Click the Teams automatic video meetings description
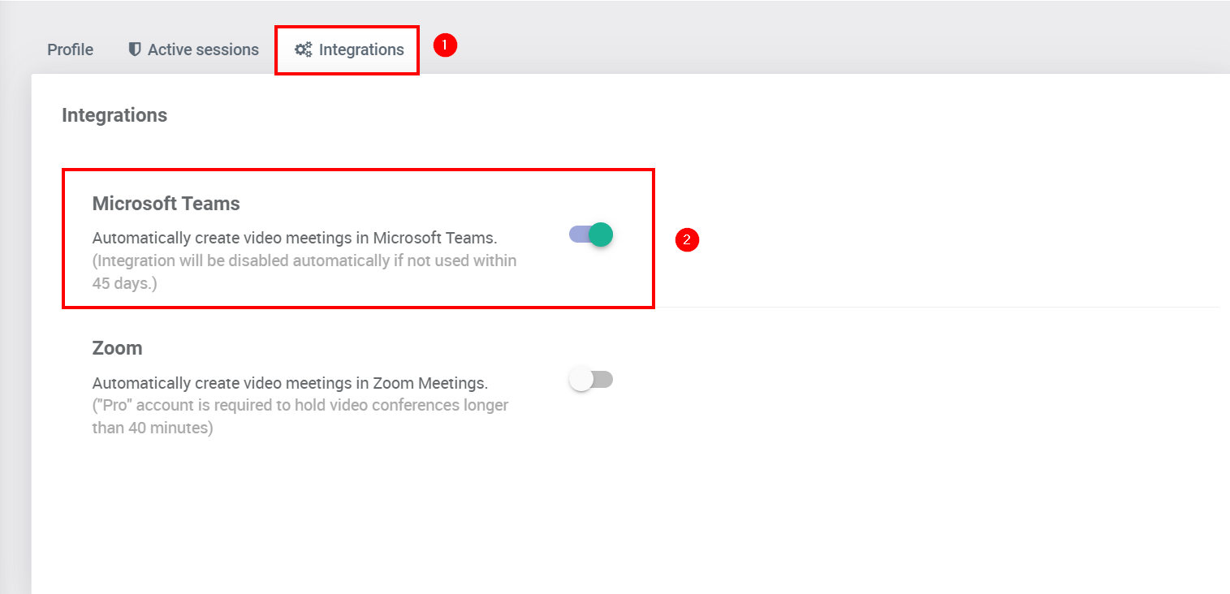This screenshot has height=594, width=1230. pyautogui.click(x=294, y=239)
